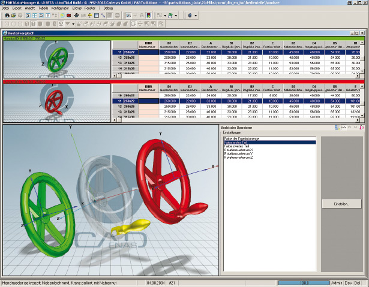
Task: Click the D1 column header in lower table
Action: point(169,88)
